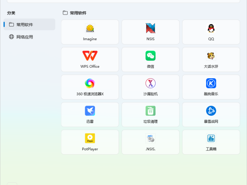Launch the 沙漏验机 icon
The height and width of the screenshot is (185, 247).
click(151, 83)
